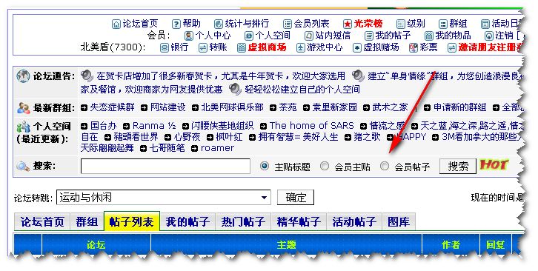Click the 确定 confirm button
Image resolution: width=538 pixels, height=271 pixels.
coord(296,198)
